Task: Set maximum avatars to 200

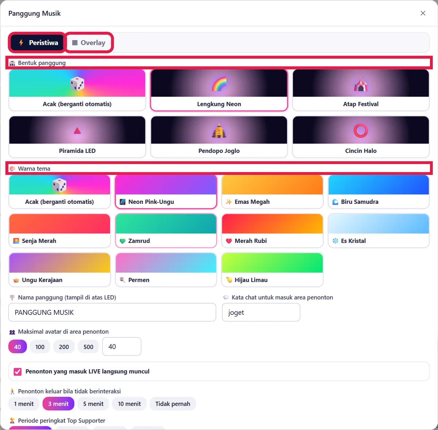Action: (64, 347)
